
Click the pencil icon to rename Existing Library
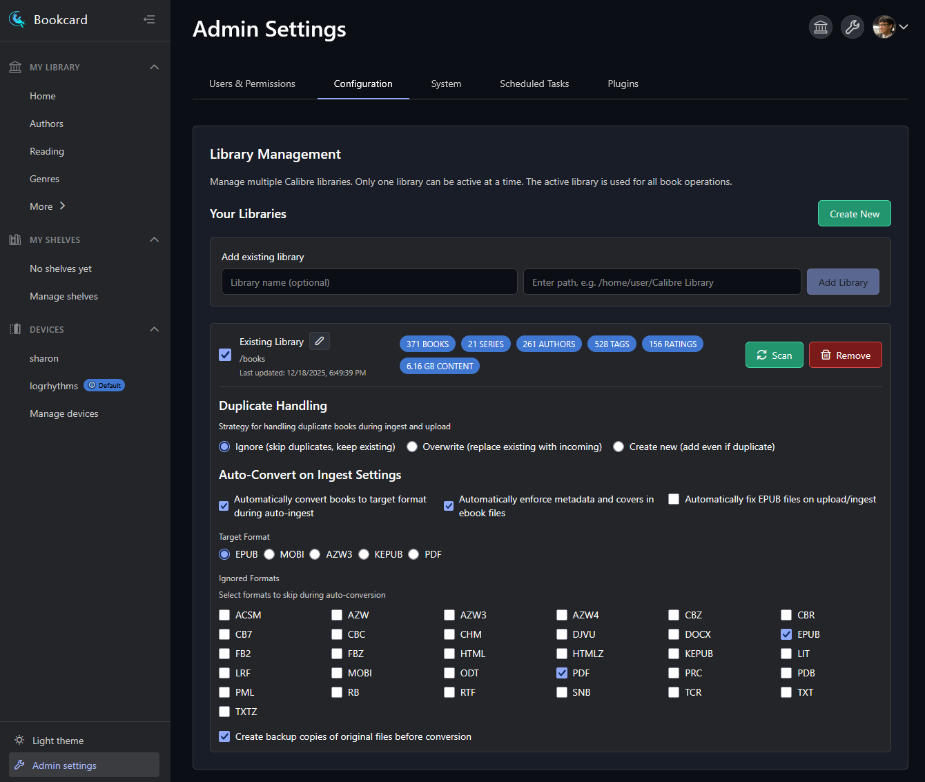pyautogui.click(x=319, y=341)
